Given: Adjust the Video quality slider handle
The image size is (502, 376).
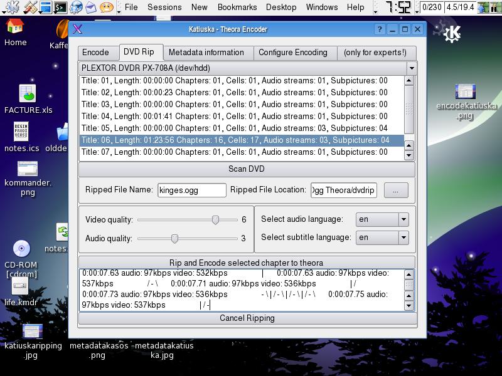Looking at the screenshot, I should (x=215, y=220).
